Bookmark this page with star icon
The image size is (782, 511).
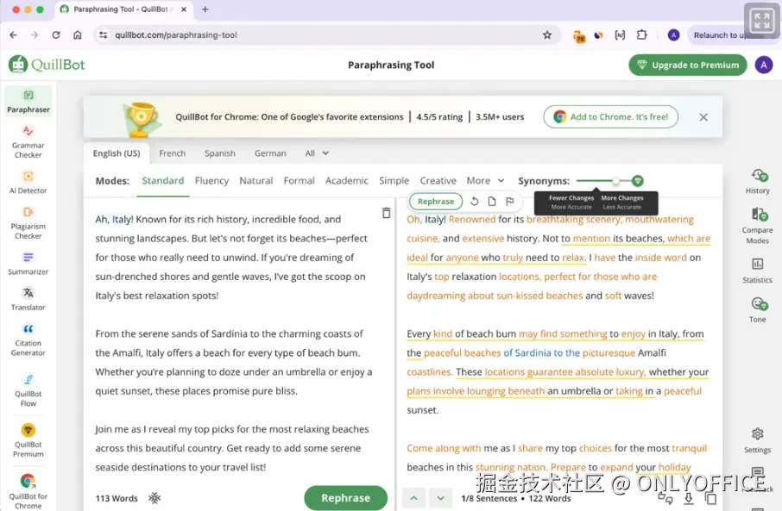coord(547,34)
